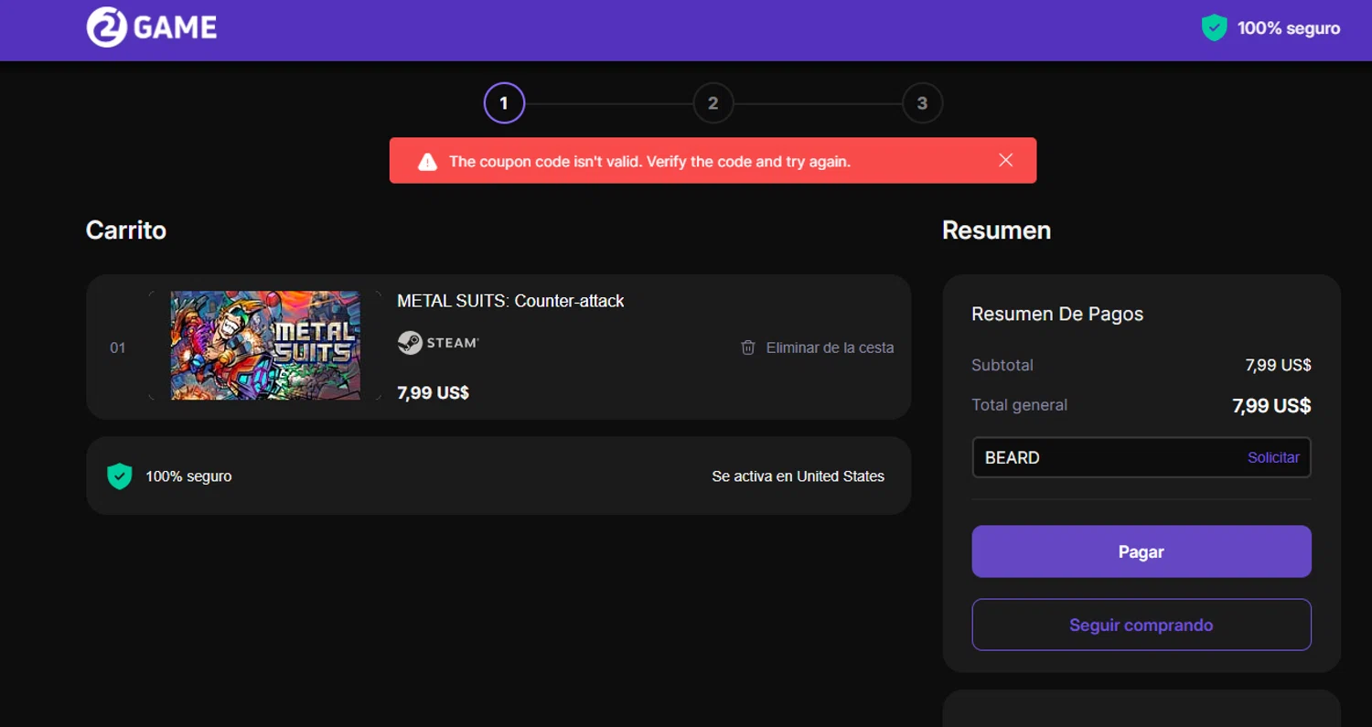Screen dimensions: 1372x727
Task: Click the Carrito heading
Action: point(126,230)
